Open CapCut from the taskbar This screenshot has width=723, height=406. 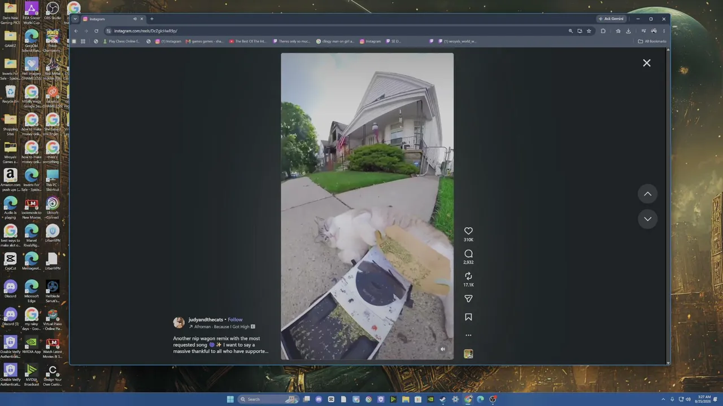[331, 399]
